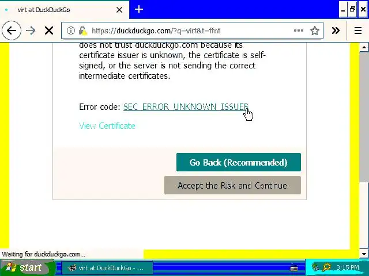The height and width of the screenshot is (276, 369).
Task: Click the URL address bar
Action: (x=192, y=30)
